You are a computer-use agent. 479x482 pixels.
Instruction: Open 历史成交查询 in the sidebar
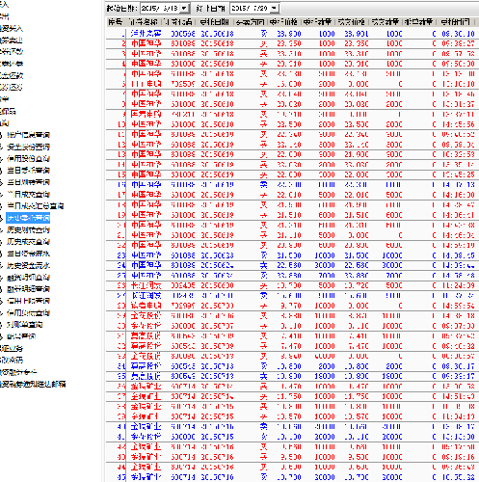[x=28, y=242]
